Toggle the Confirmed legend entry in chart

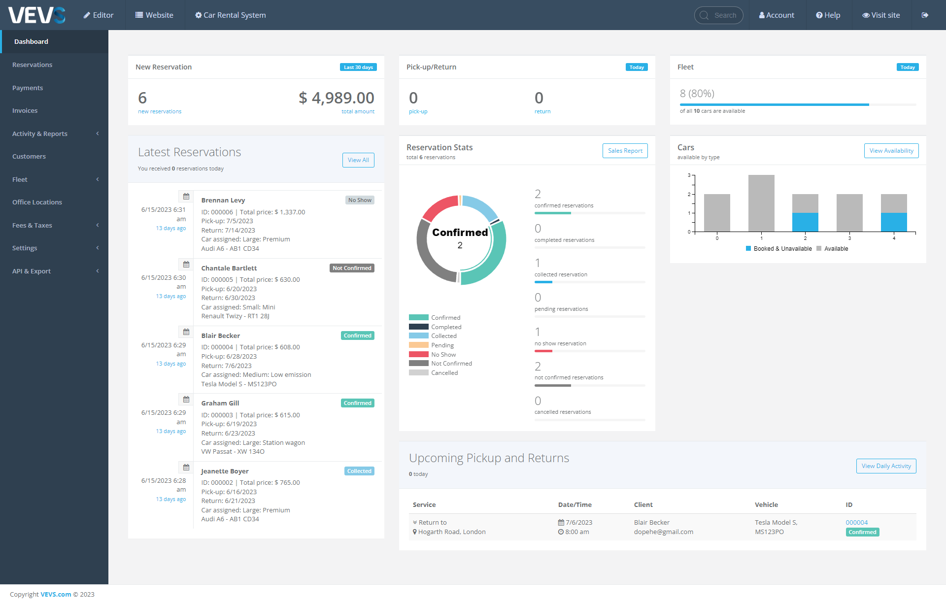click(435, 318)
